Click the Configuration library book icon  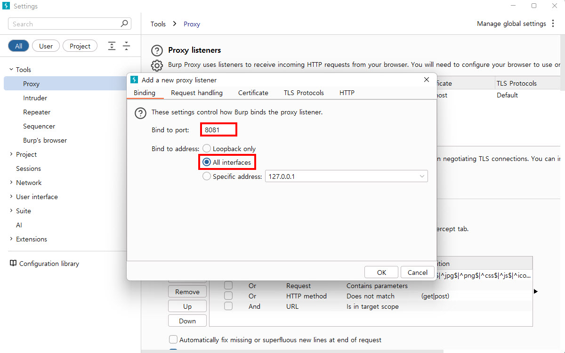pos(13,263)
